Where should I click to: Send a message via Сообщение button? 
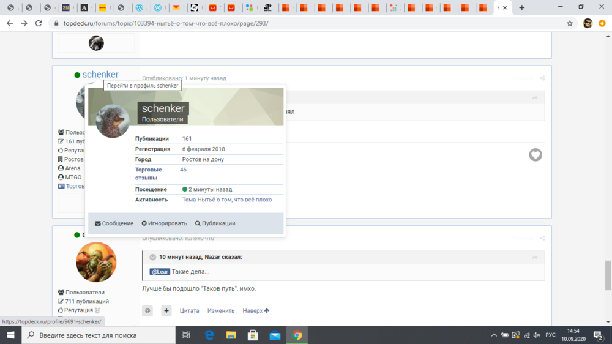pyautogui.click(x=114, y=223)
